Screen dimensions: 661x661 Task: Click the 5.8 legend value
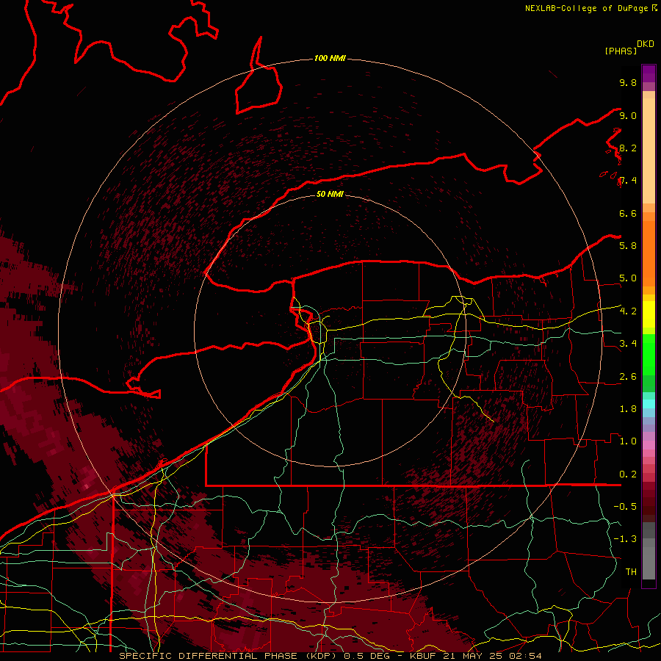pyautogui.click(x=628, y=245)
